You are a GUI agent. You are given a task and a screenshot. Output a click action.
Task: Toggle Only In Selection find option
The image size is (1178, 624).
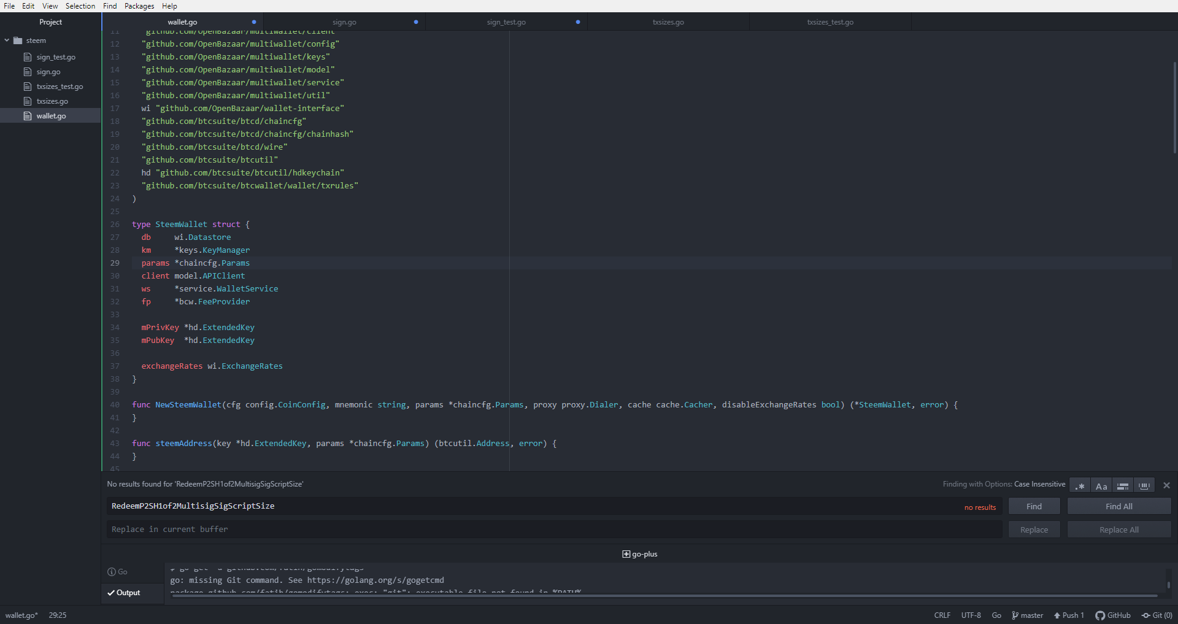click(x=1123, y=485)
